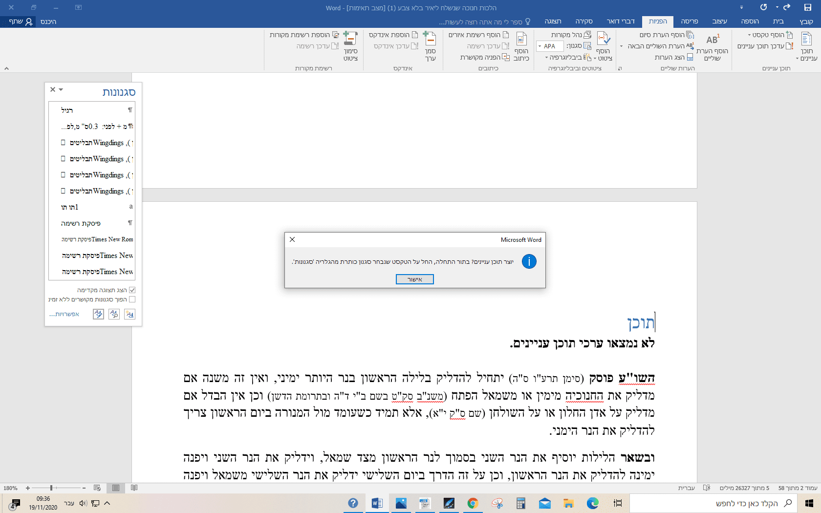Switch to Print Layout view in status bar

click(x=116, y=488)
